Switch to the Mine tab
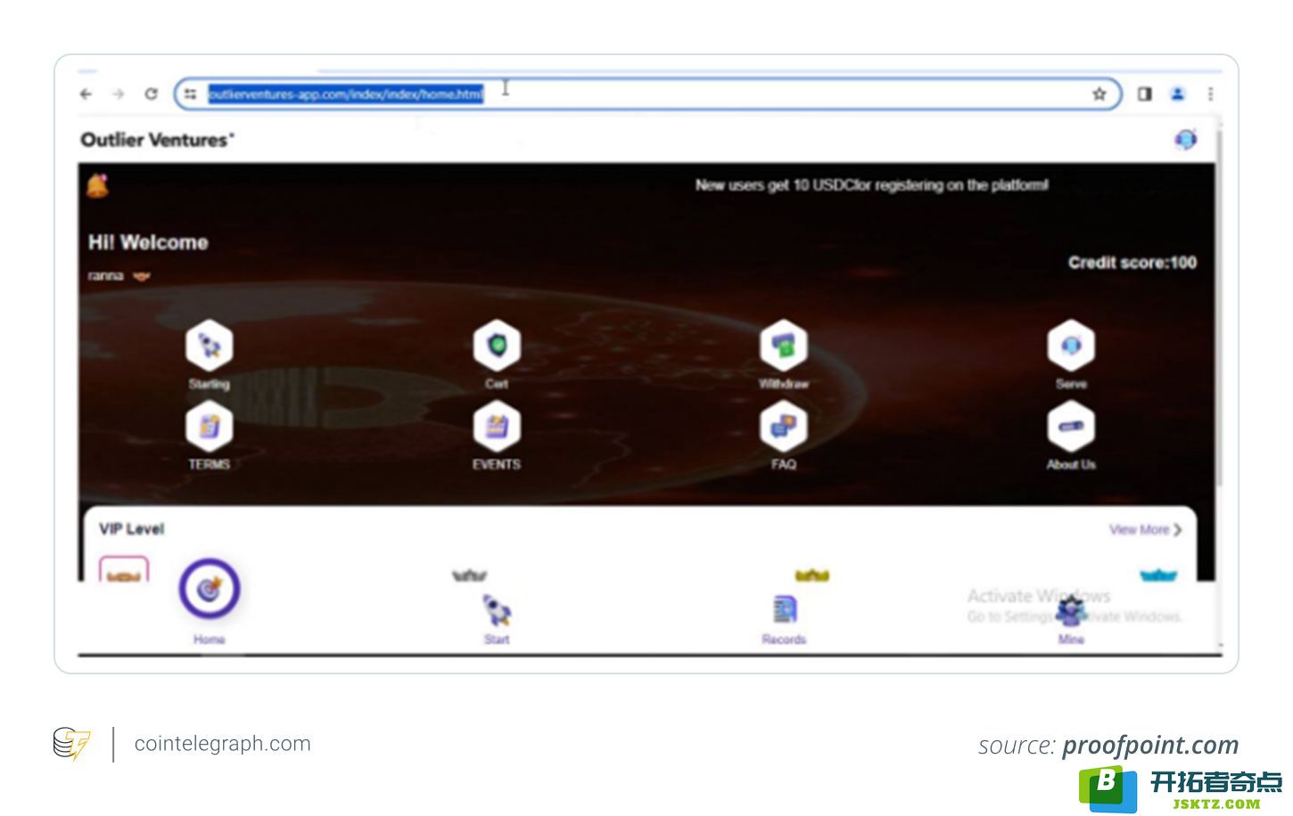This screenshot has width=1293, height=816. pyautogui.click(x=1071, y=619)
